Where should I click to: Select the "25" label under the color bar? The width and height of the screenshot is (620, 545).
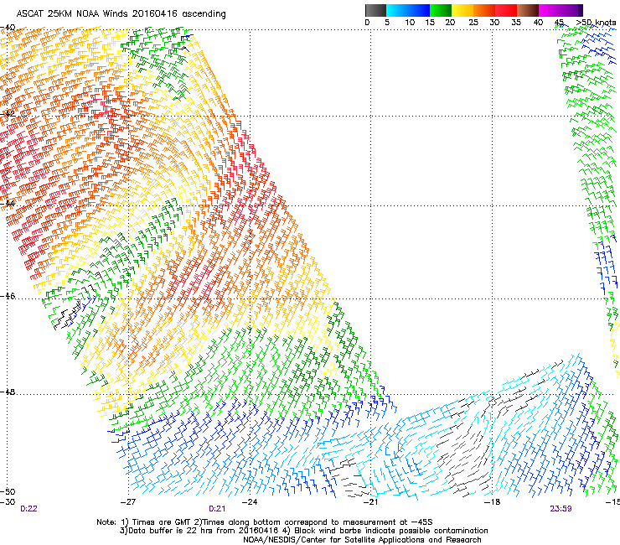473,23
